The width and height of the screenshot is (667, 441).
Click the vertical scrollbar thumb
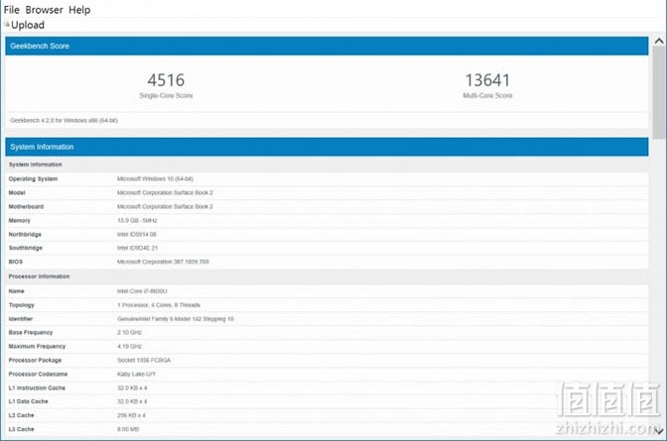(x=659, y=92)
